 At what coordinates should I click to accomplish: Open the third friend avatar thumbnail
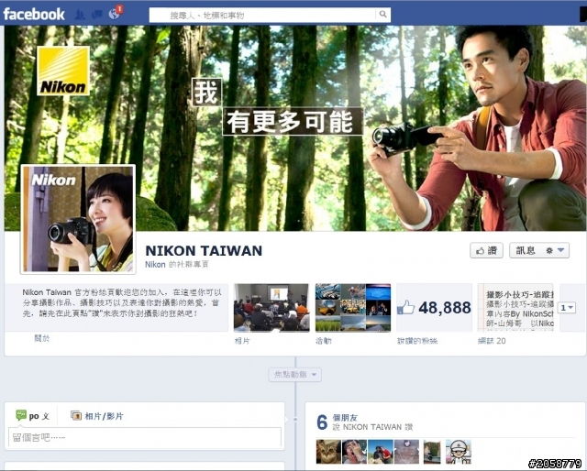click(381, 452)
